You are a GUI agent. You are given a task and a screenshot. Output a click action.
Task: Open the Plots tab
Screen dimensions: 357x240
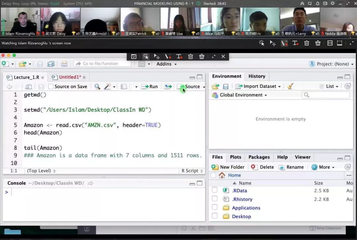(x=235, y=157)
